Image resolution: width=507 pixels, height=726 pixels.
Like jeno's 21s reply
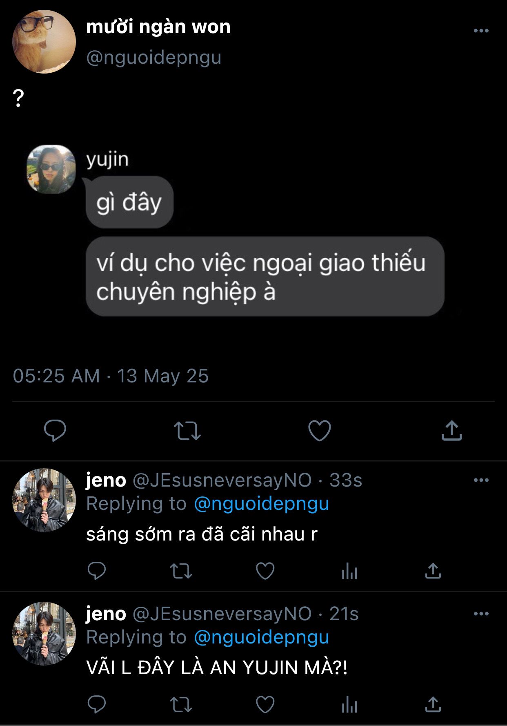click(265, 704)
